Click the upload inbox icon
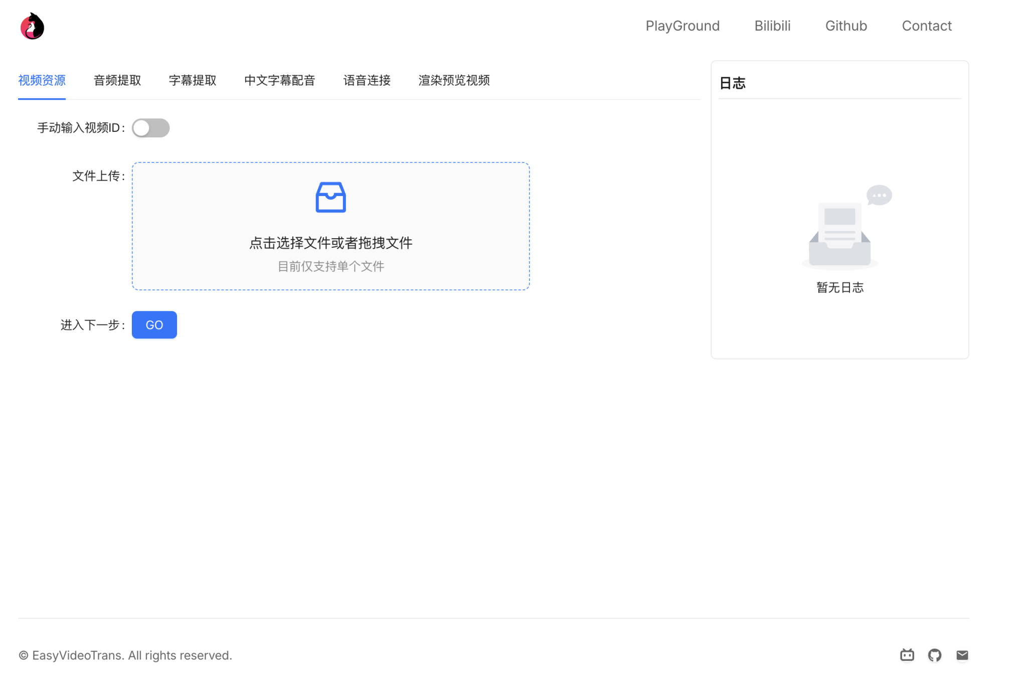The image size is (1027, 685). (330, 197)
